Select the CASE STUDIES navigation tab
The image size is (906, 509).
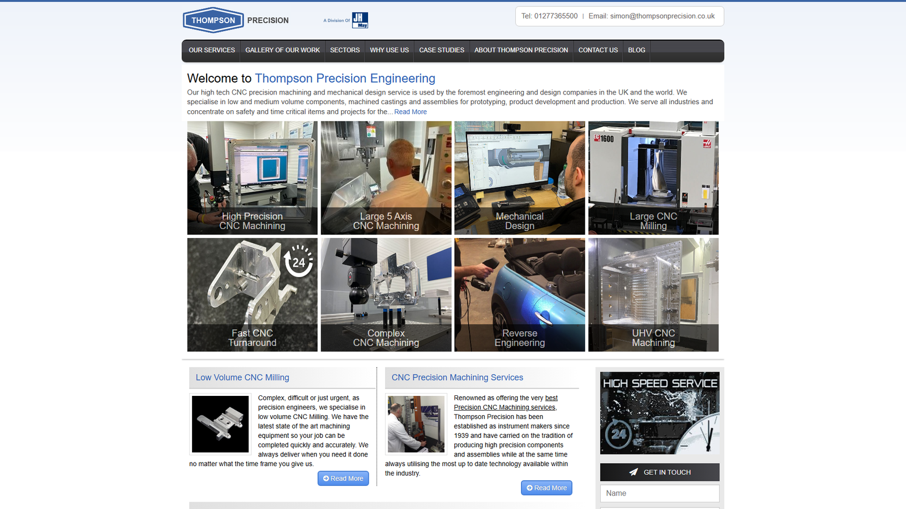point(442,50)
